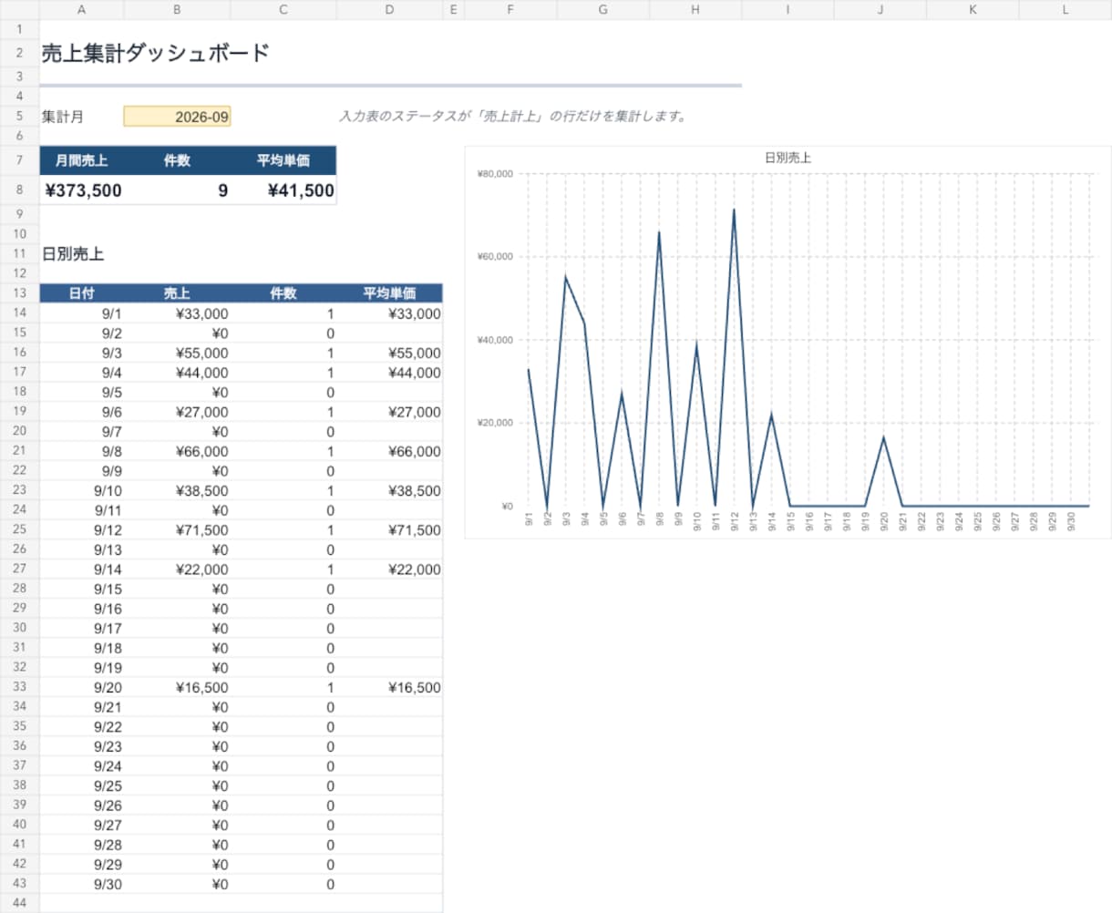This screenshot has height=913, width=1112.
Task: Click the ¥80,000 axis label on the chart
Action: [495, 173]
